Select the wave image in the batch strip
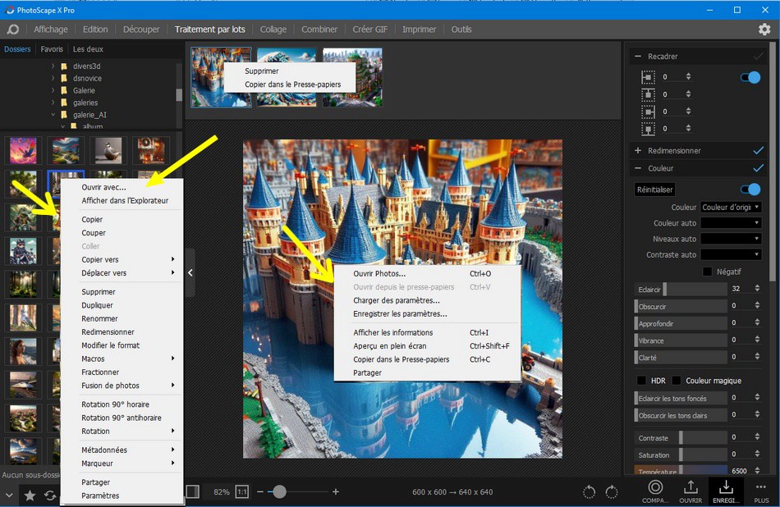 pos(286,77)
